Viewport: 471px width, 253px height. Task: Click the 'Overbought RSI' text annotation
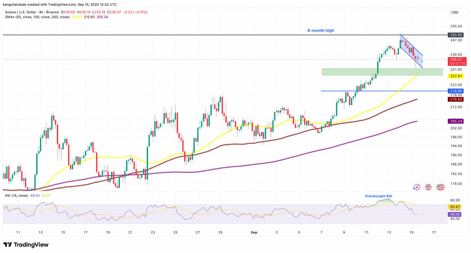pos(378,196)
